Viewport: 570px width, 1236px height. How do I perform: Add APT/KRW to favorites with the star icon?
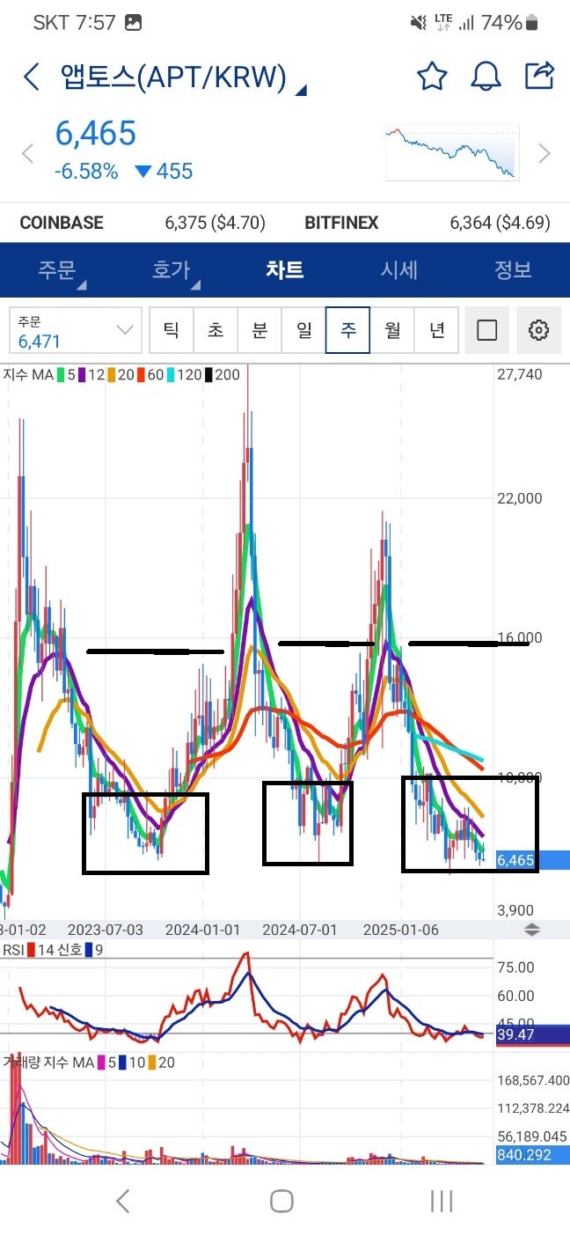click(x=432, y=77)
